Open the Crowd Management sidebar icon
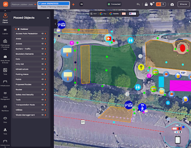This screenshot has height=148, width=191. pos(5,96)
